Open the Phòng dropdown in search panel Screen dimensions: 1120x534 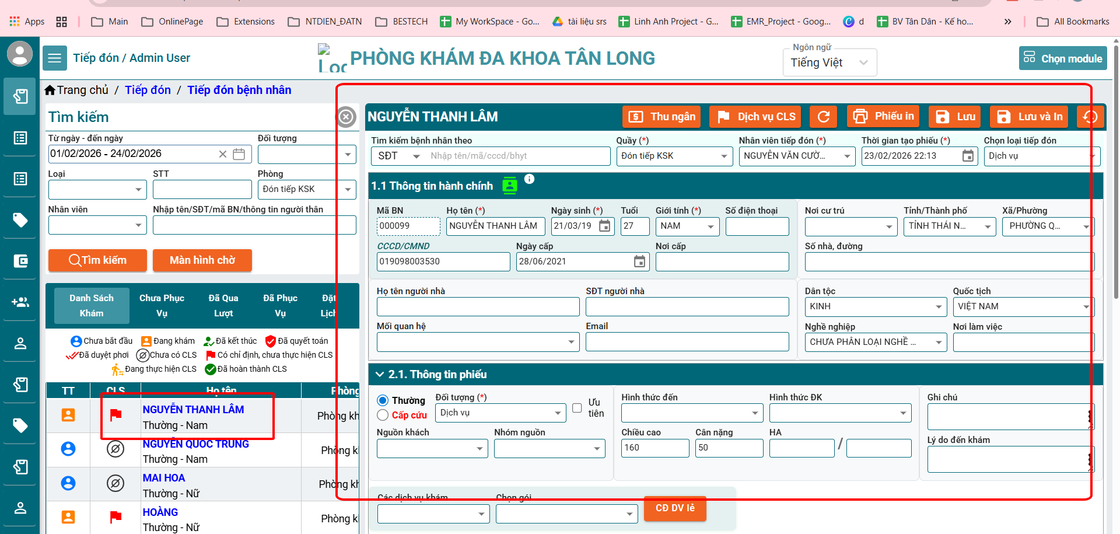coord(307,190)
